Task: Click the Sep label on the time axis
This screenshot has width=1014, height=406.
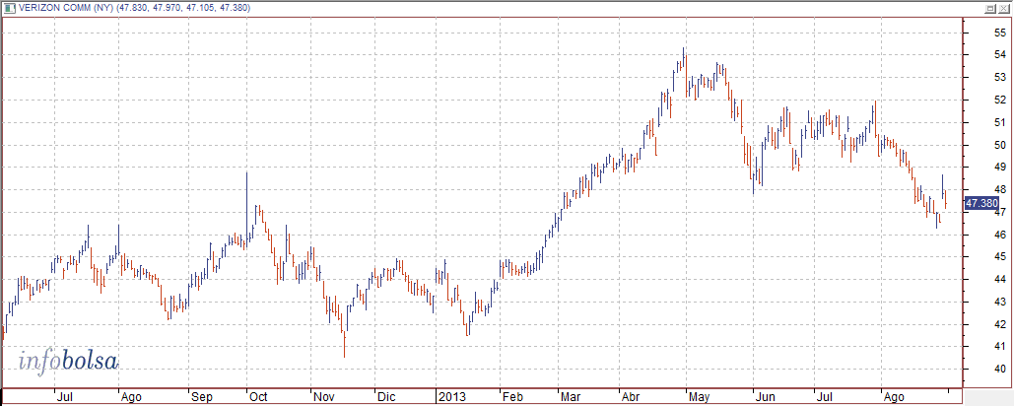Action: tap(201, 396)
